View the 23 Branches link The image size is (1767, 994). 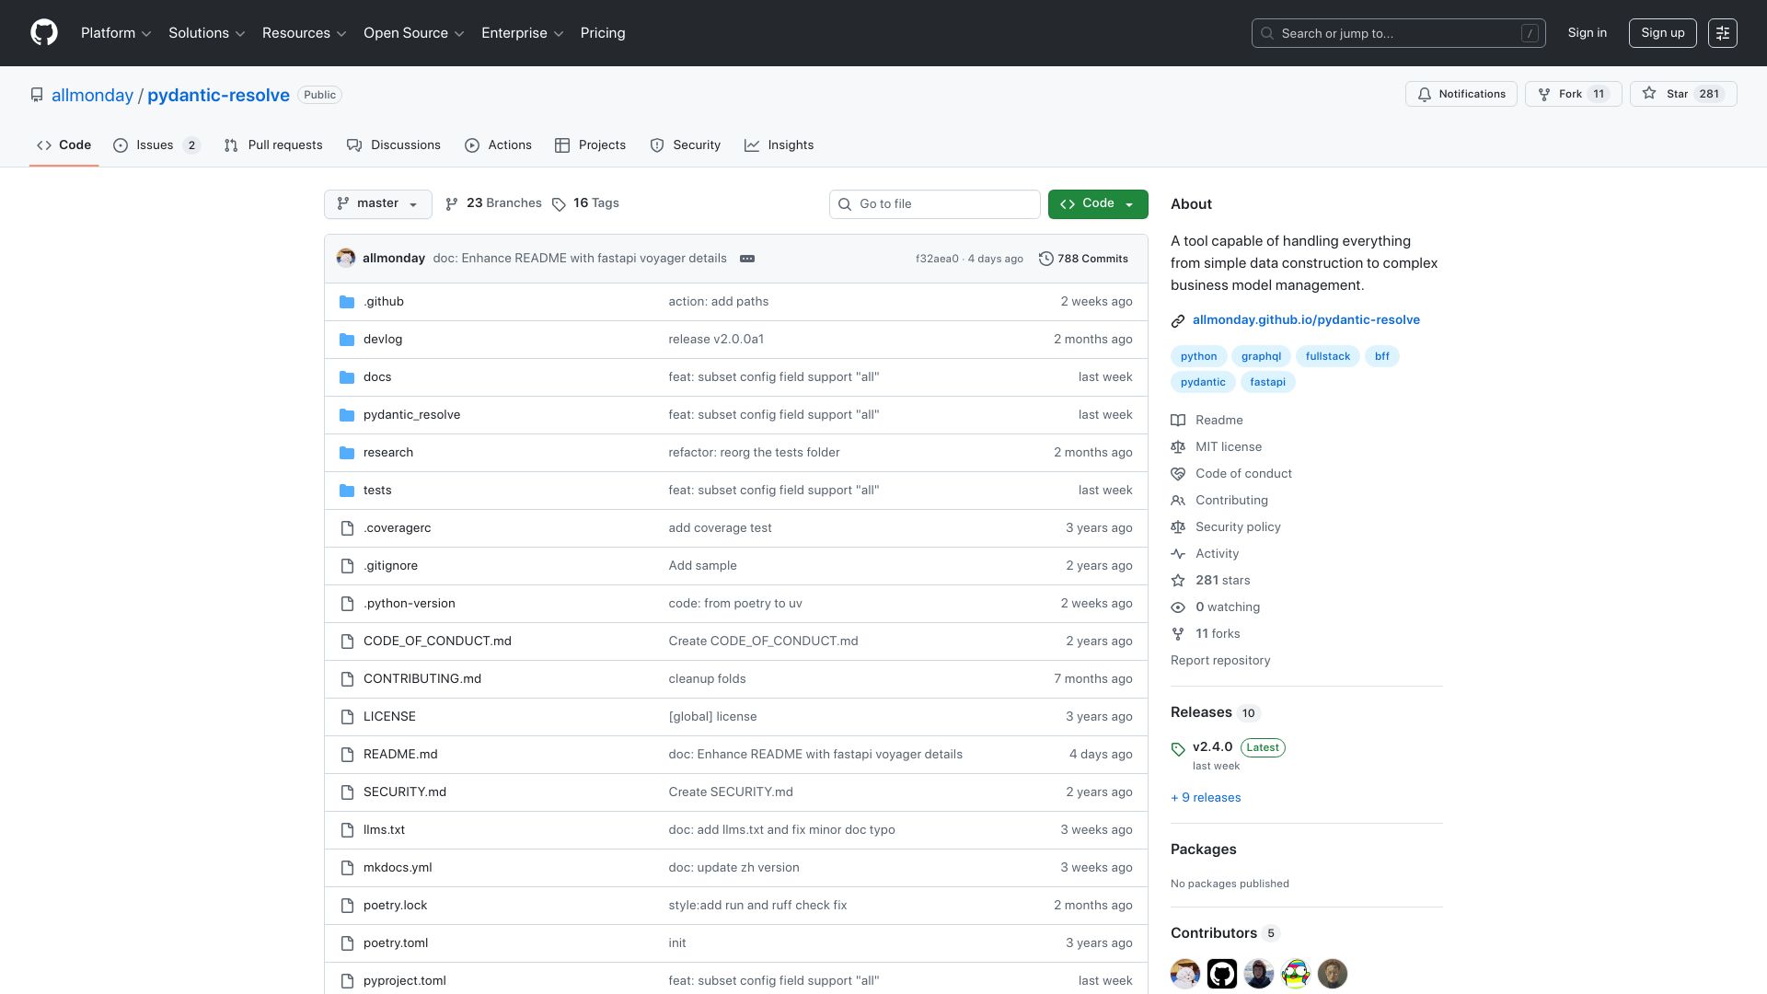pos(493,203)
